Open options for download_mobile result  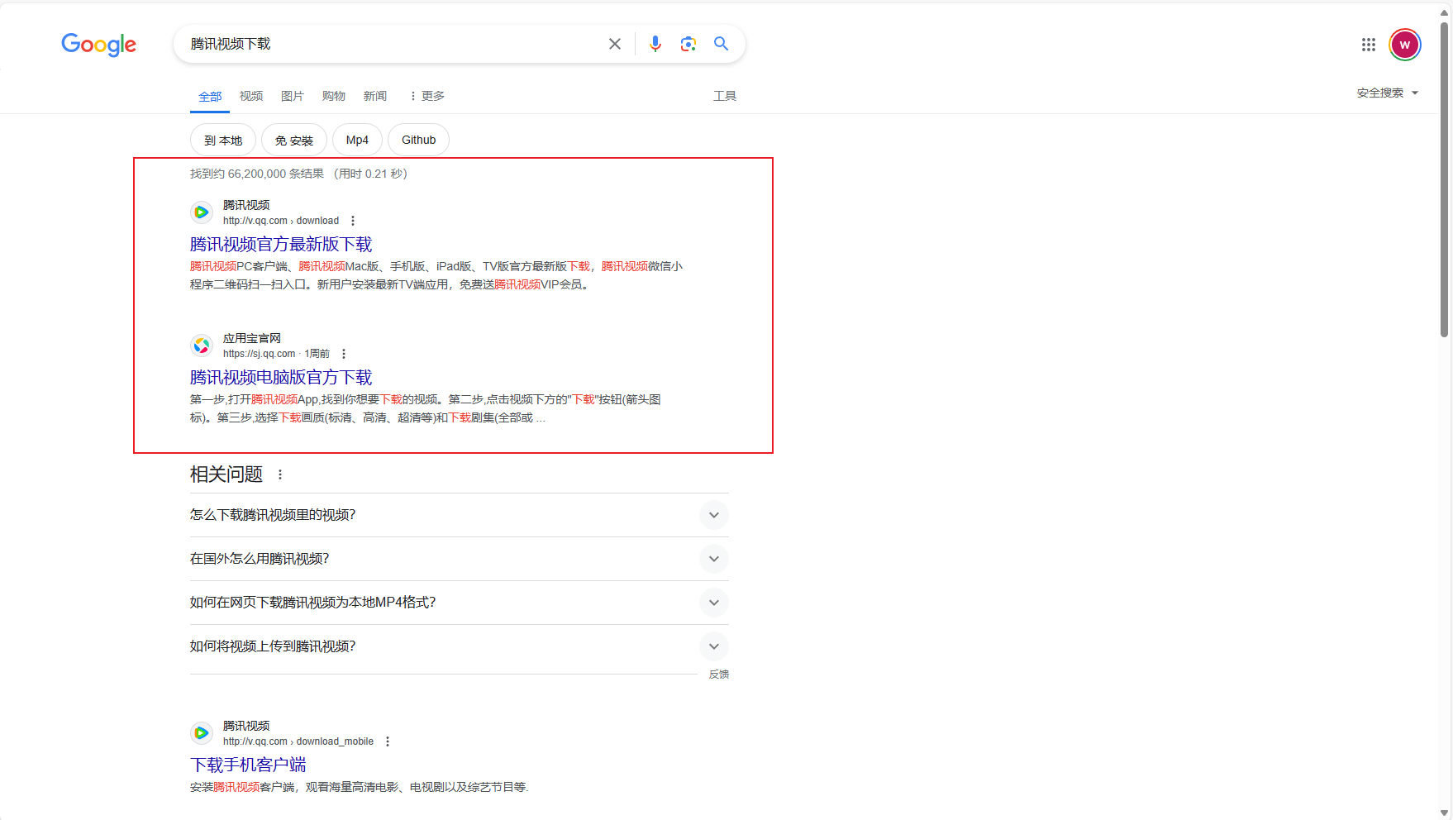click(388, 741)
